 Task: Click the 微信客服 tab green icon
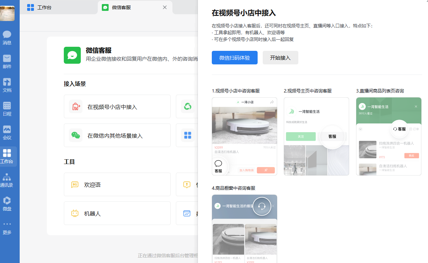[105, 7]
